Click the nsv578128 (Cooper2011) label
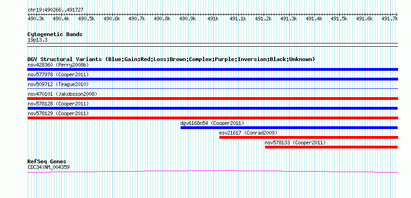 [x=58, y=104]
